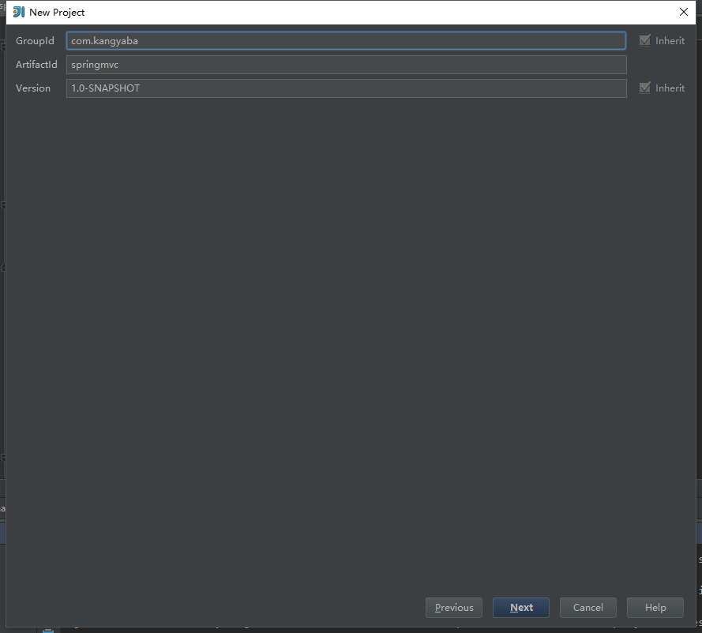This screenshot has width=702, height=633.
Task: Click the IntelliJ icon in the title bar
Action: click(19, 12)
